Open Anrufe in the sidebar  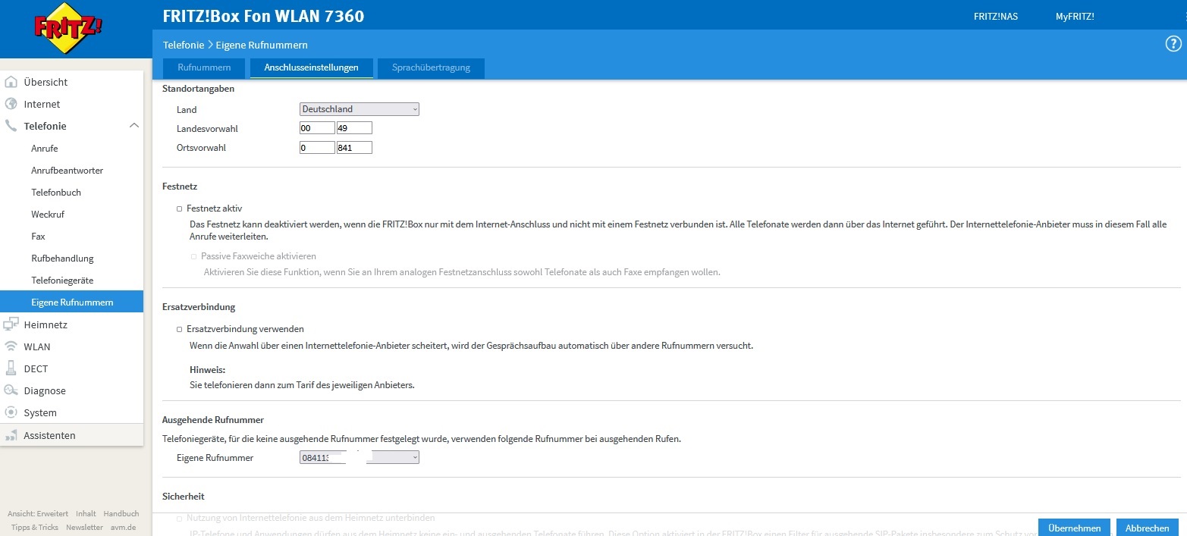(45, 149)
